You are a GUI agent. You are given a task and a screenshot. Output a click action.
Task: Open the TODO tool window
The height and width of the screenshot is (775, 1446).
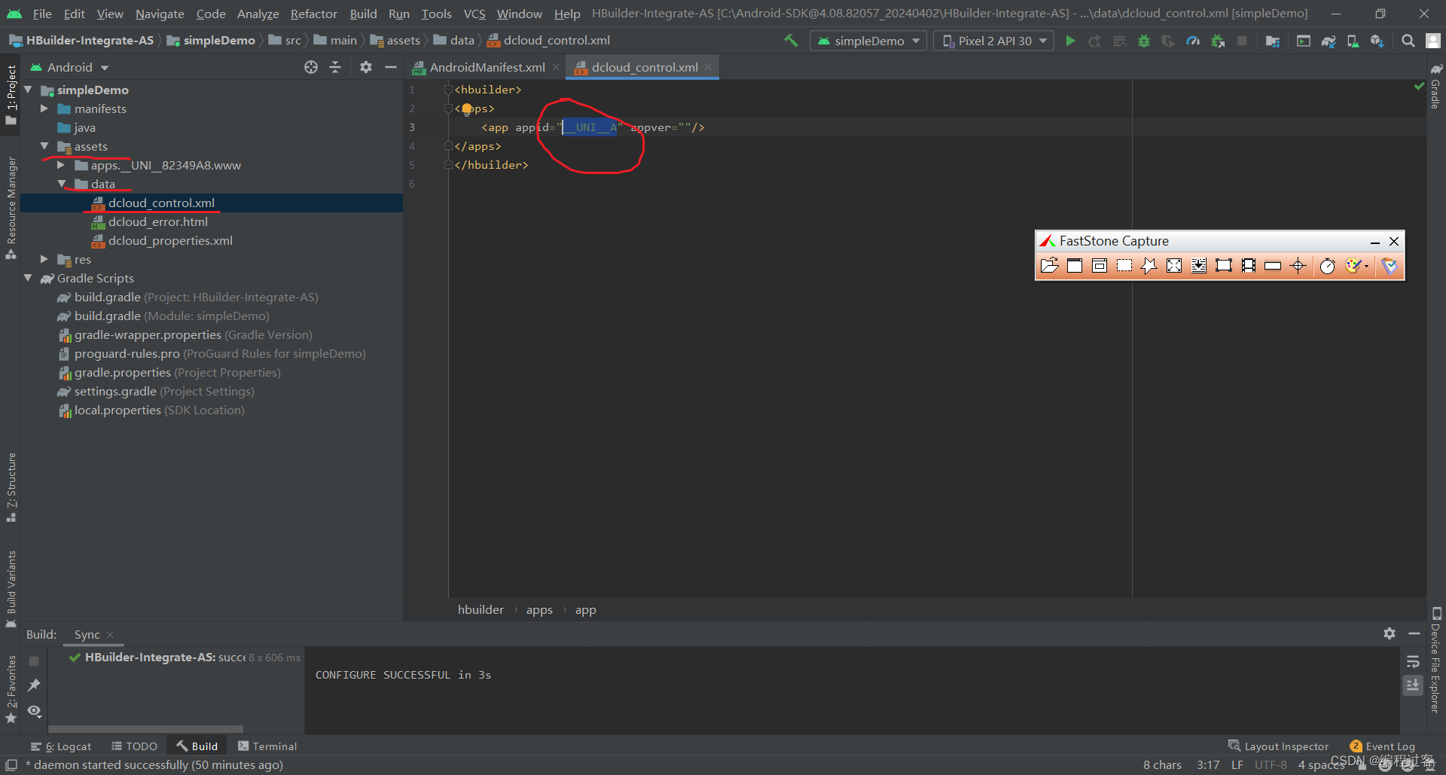click(134, 746)
